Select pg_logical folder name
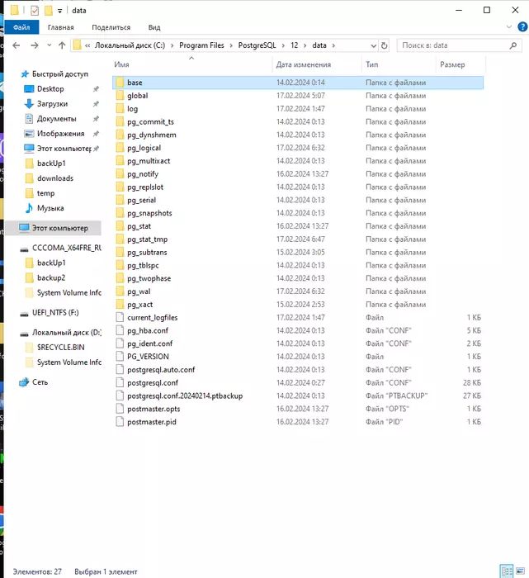The width and height of the screenshot is (529, 578). coord(144,148)
